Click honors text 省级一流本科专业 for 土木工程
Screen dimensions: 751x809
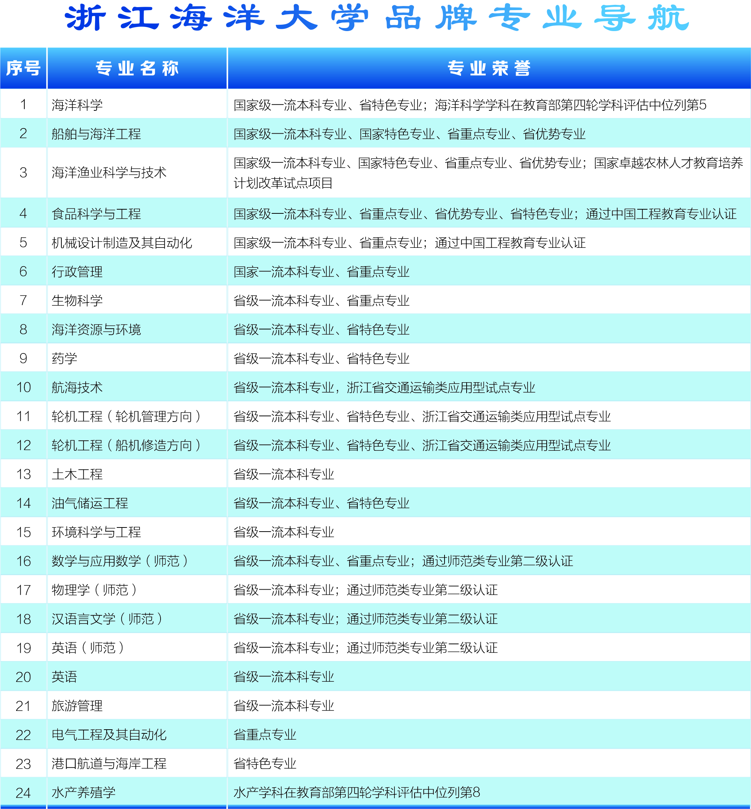(x=284, y=474)
